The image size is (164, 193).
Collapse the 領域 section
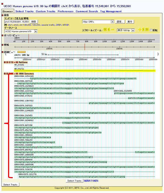coord(2,45)
